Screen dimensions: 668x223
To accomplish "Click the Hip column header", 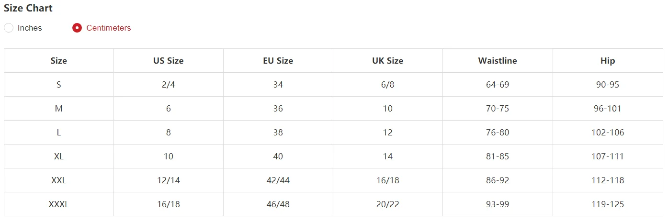I will 608,61.
